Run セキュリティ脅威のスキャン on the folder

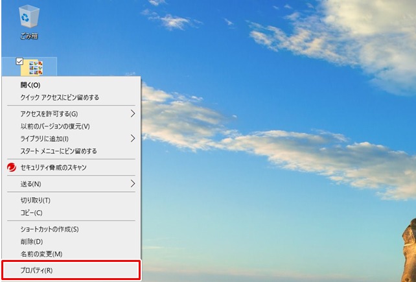(x=71, y=167)
